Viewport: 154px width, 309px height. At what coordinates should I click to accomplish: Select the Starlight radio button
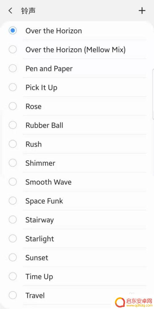click(13, 239)
